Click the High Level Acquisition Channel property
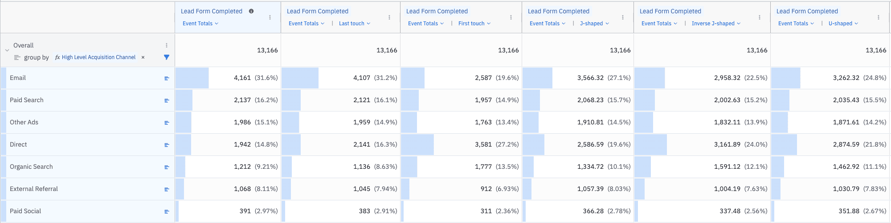The height and width of the screenshot is (223, 891). pyautogui.click(x=98, y=57)
